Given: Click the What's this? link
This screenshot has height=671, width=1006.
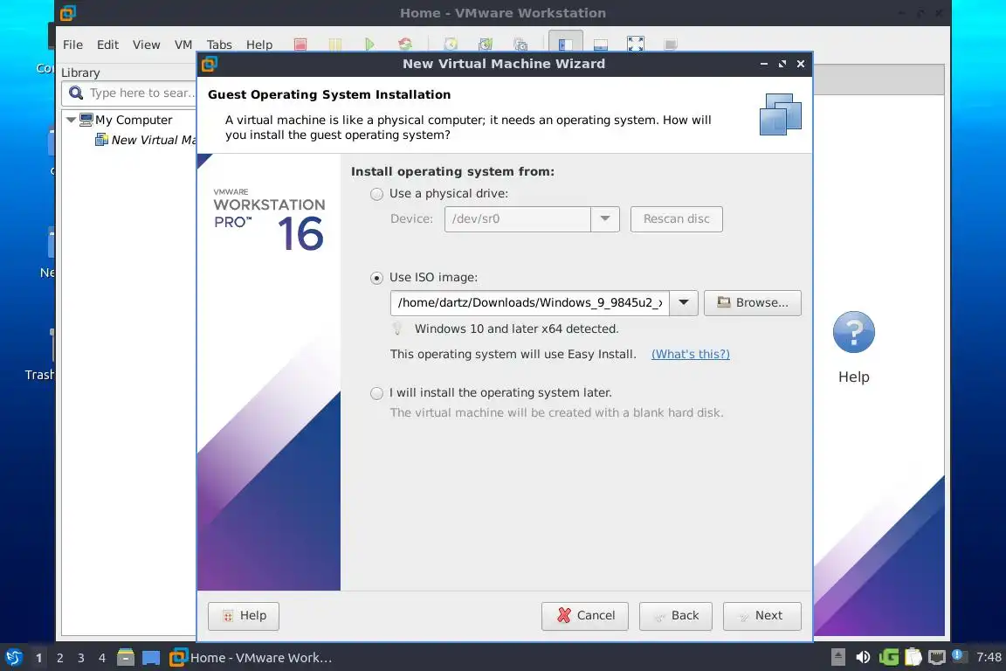Looking at the screenshot, I should (691, 355).
